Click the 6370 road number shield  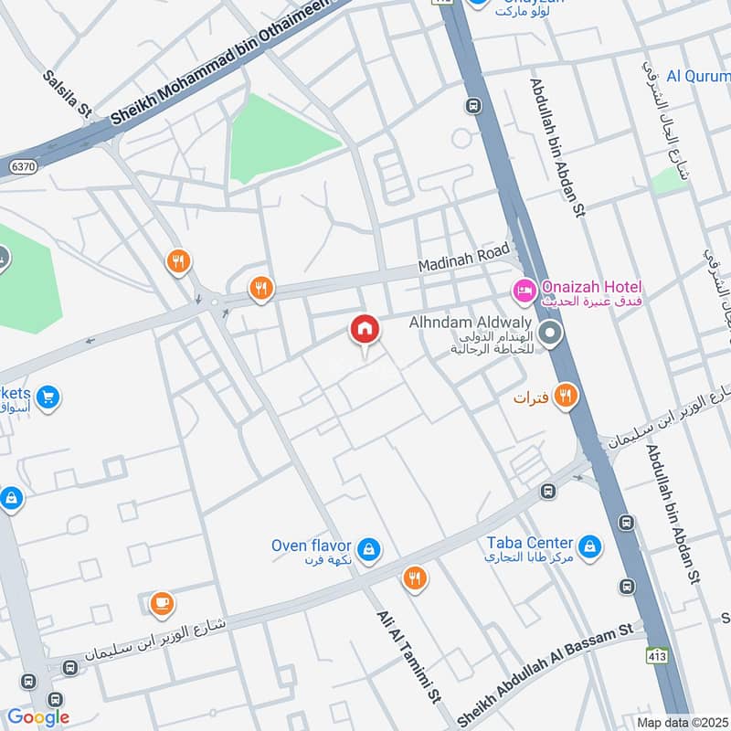(x=24, y=167)
